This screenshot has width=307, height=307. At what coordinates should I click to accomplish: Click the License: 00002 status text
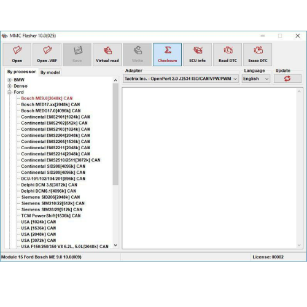pos(268,257)
